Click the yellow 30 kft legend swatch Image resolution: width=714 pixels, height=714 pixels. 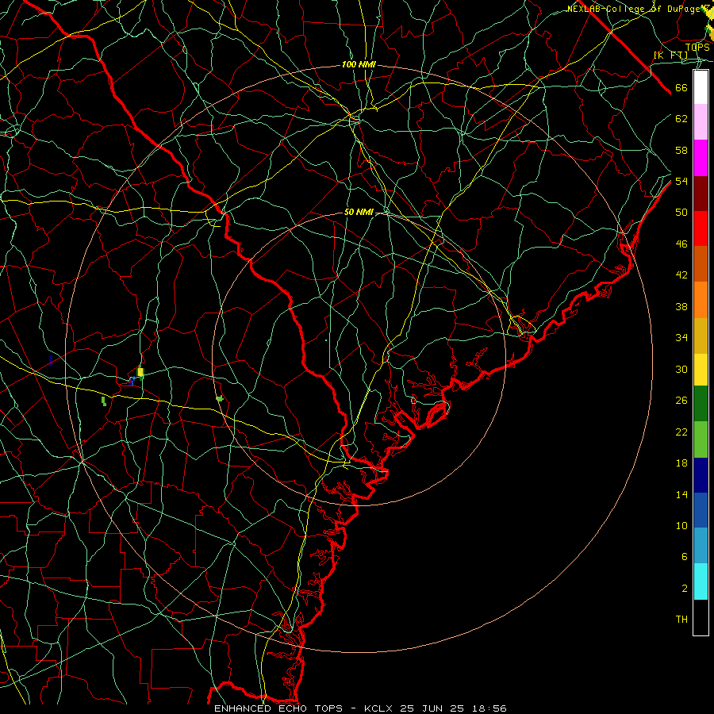pos(701,370)
